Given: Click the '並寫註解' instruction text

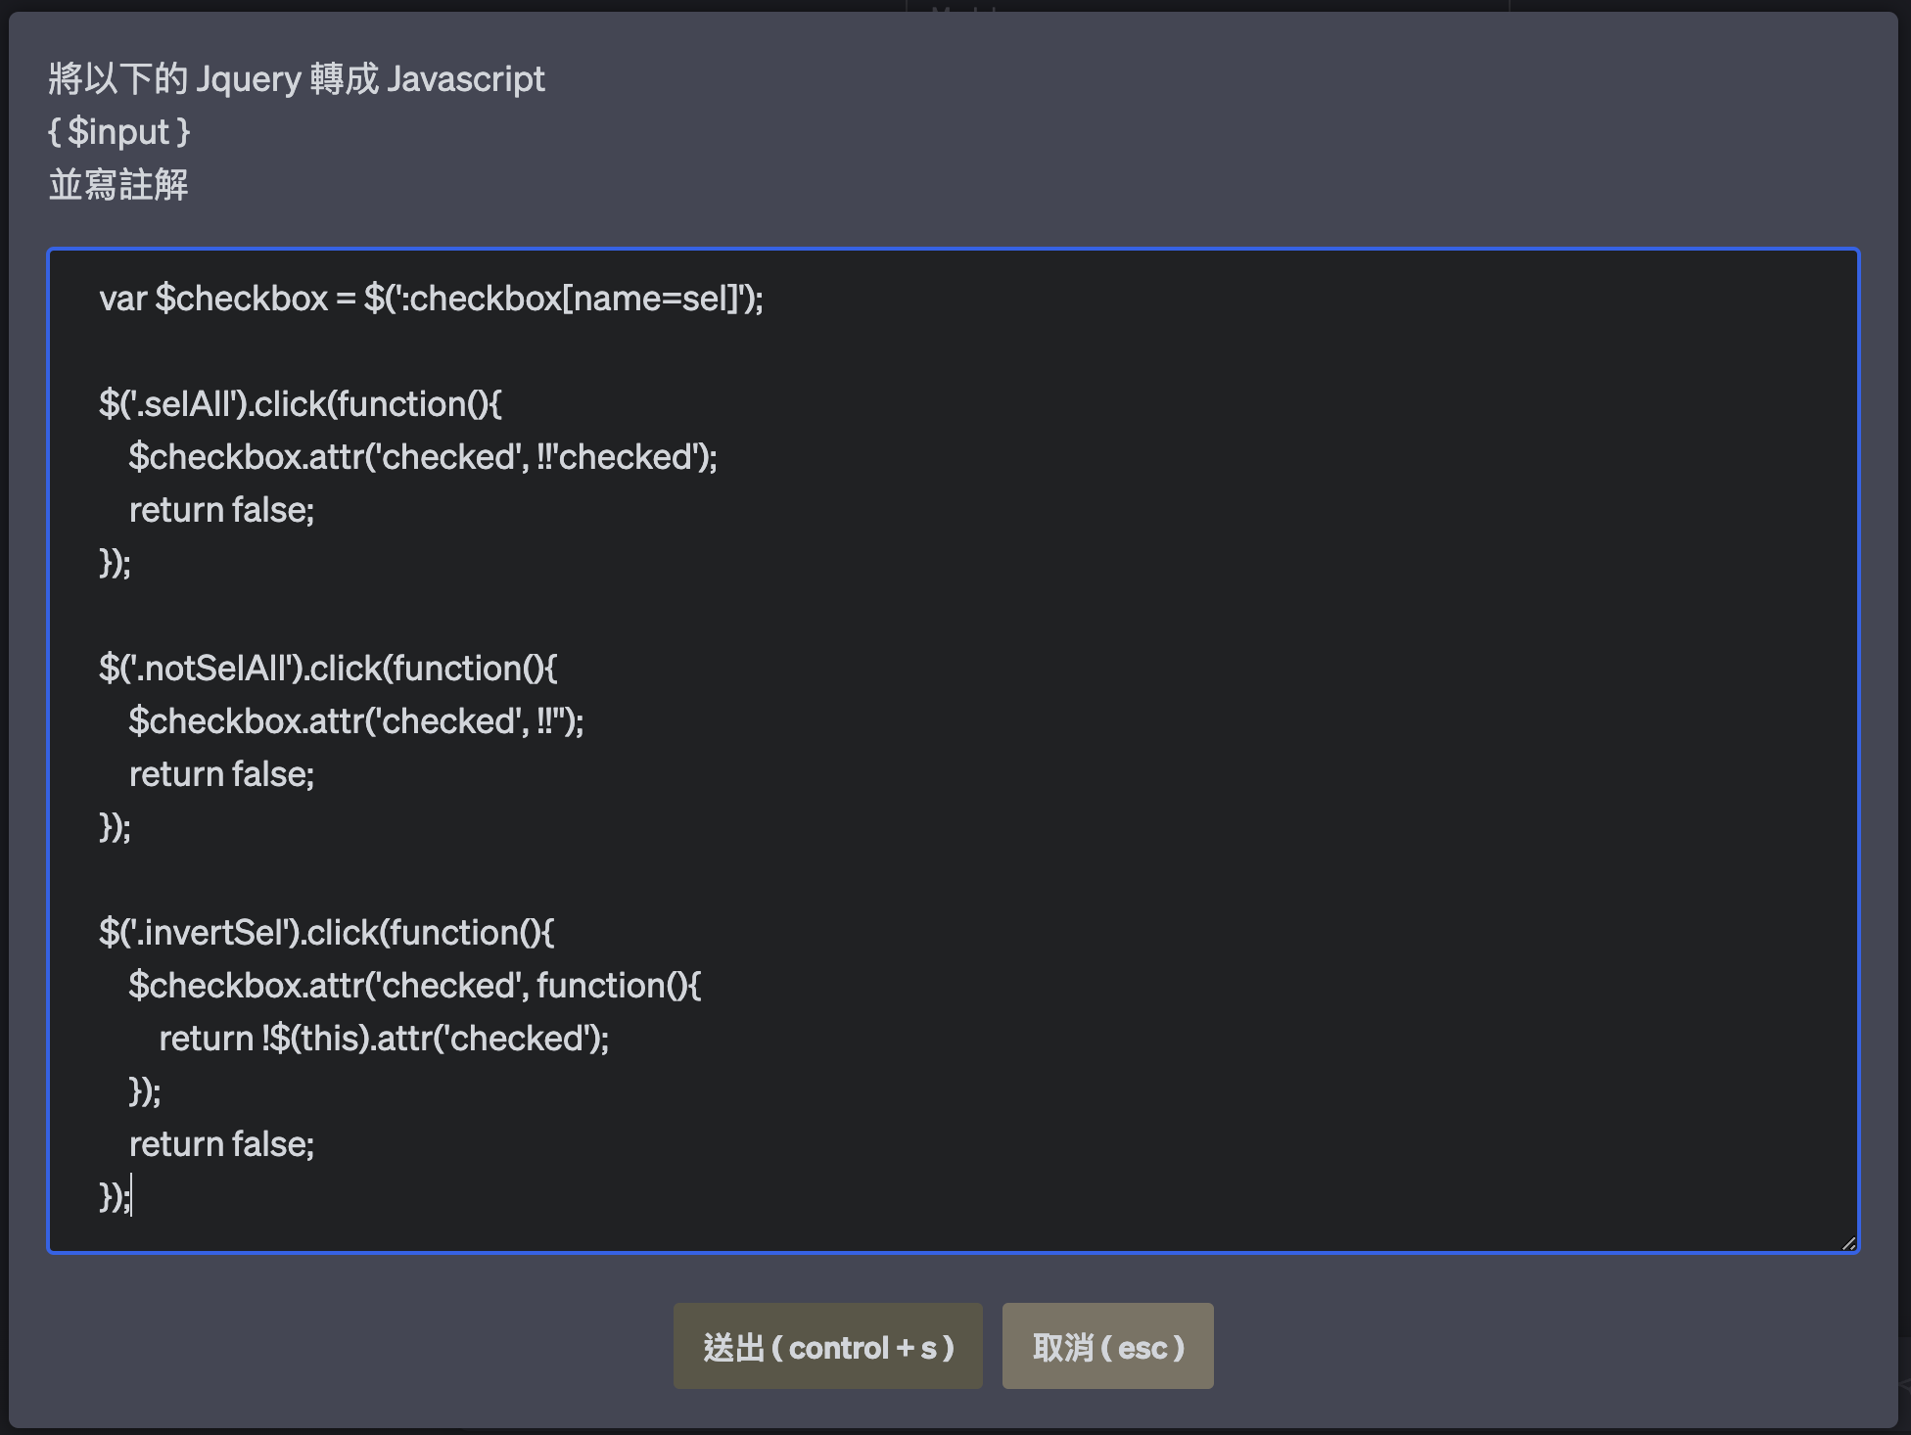Looking at the screenshot, I should click(x=118, y=184).
